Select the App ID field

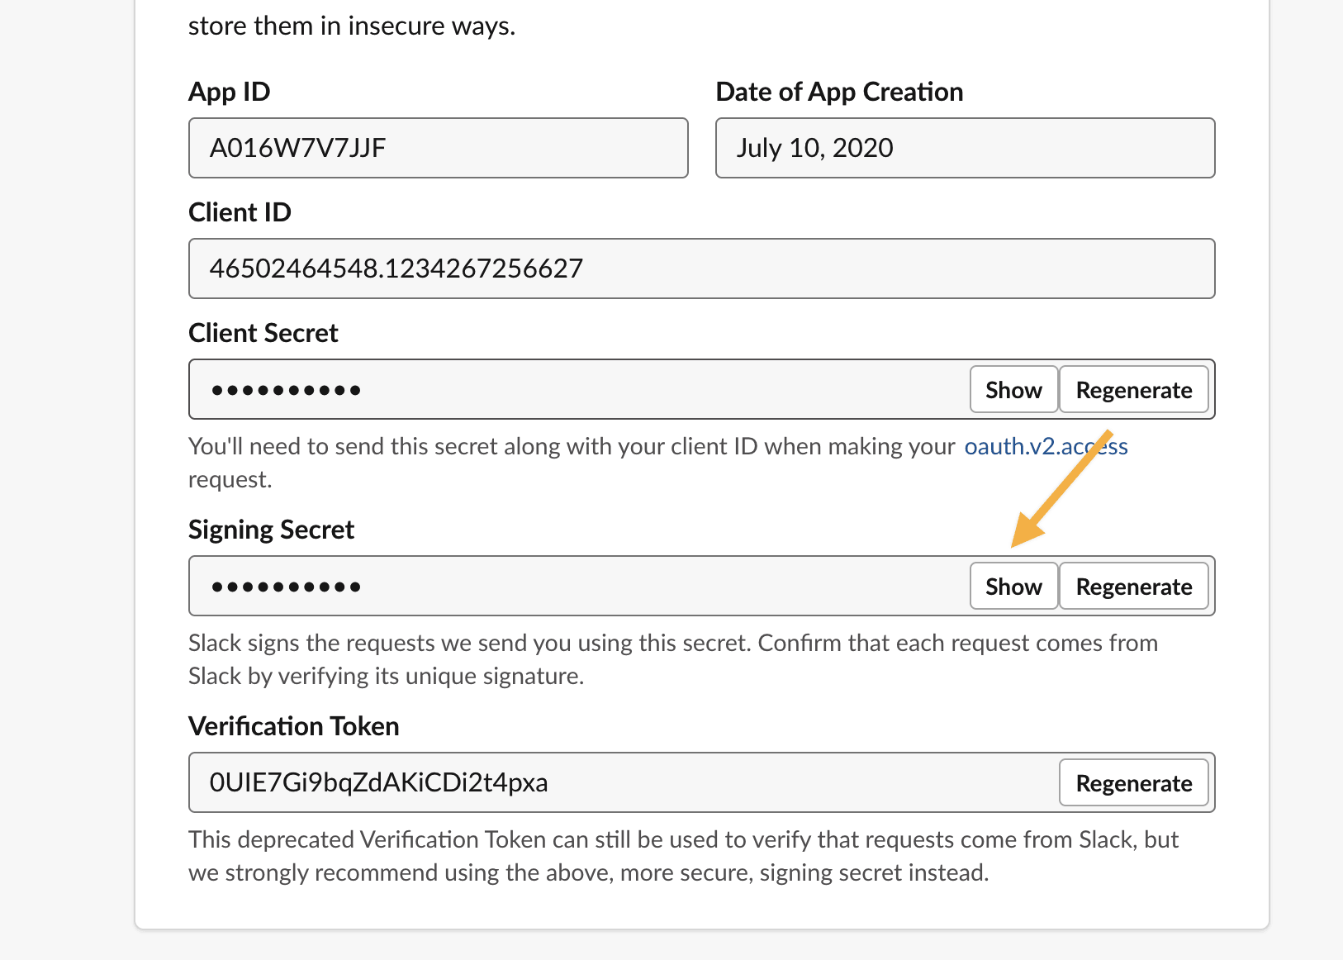point(439,148)
